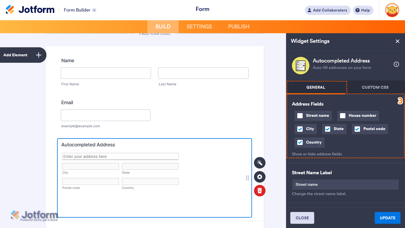Click the Street Name Label input box
Viewport: 405px width, 228px height.
(x=345, y=185)
